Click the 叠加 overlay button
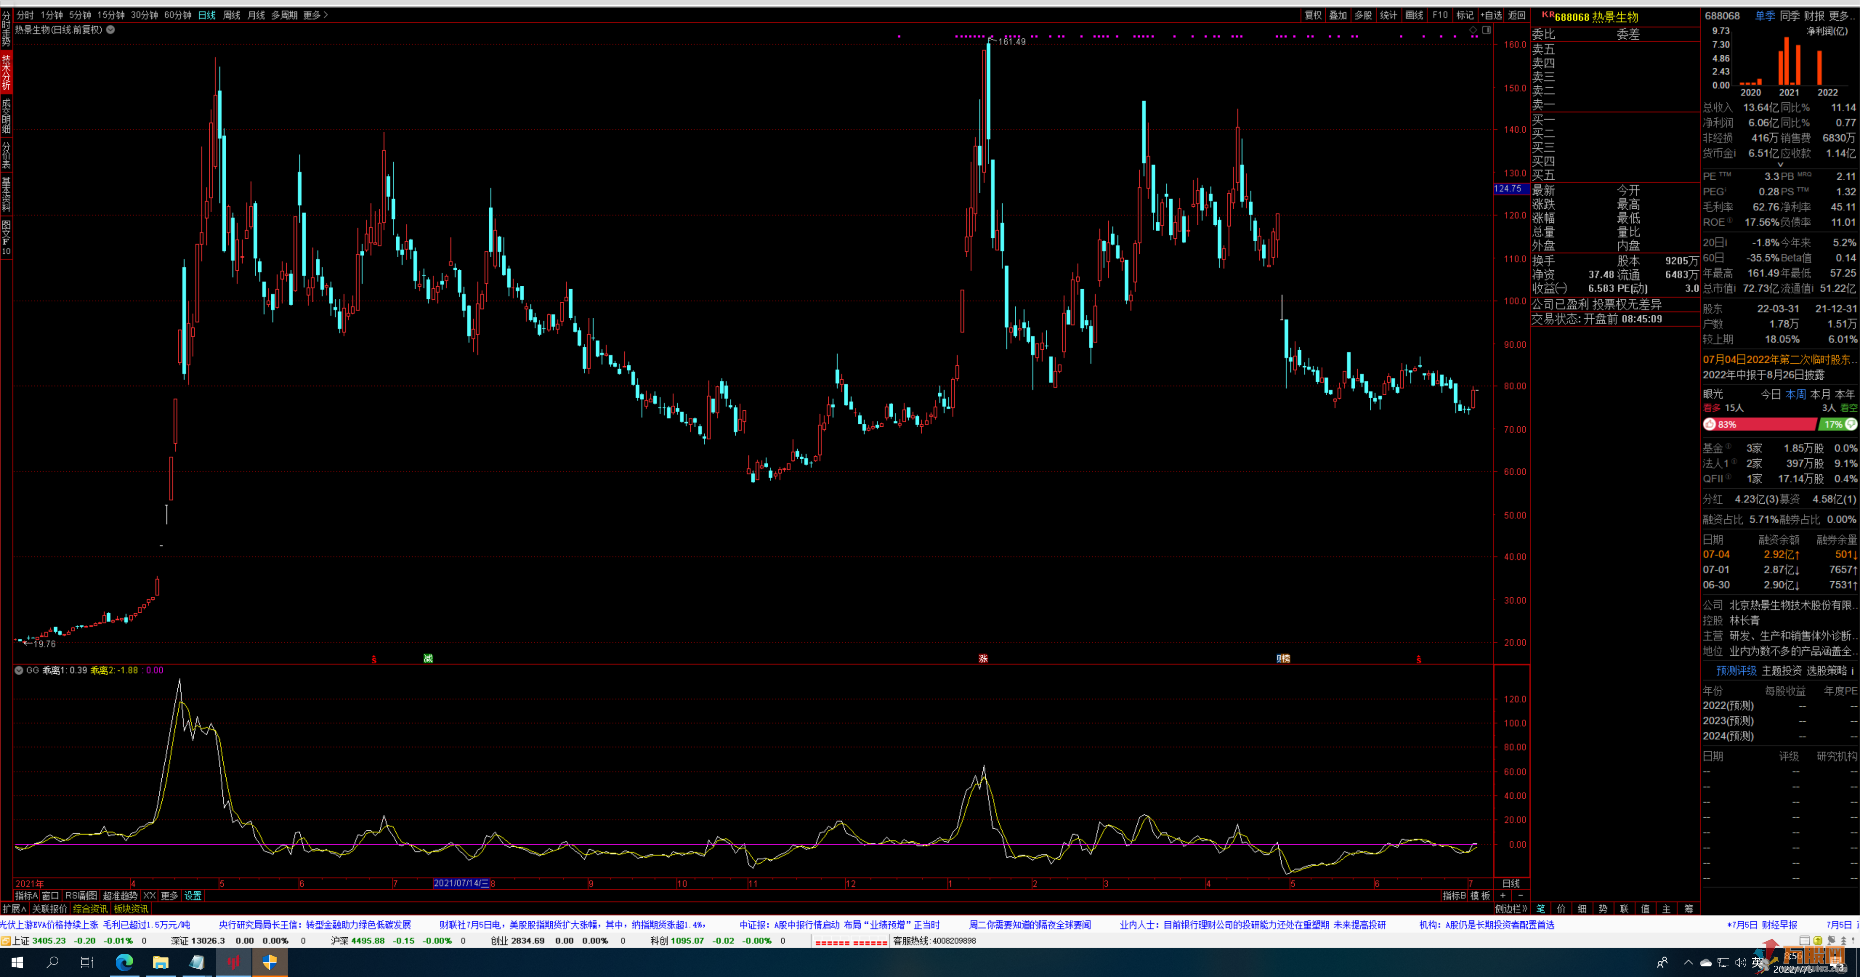 tap(1338, 15)
